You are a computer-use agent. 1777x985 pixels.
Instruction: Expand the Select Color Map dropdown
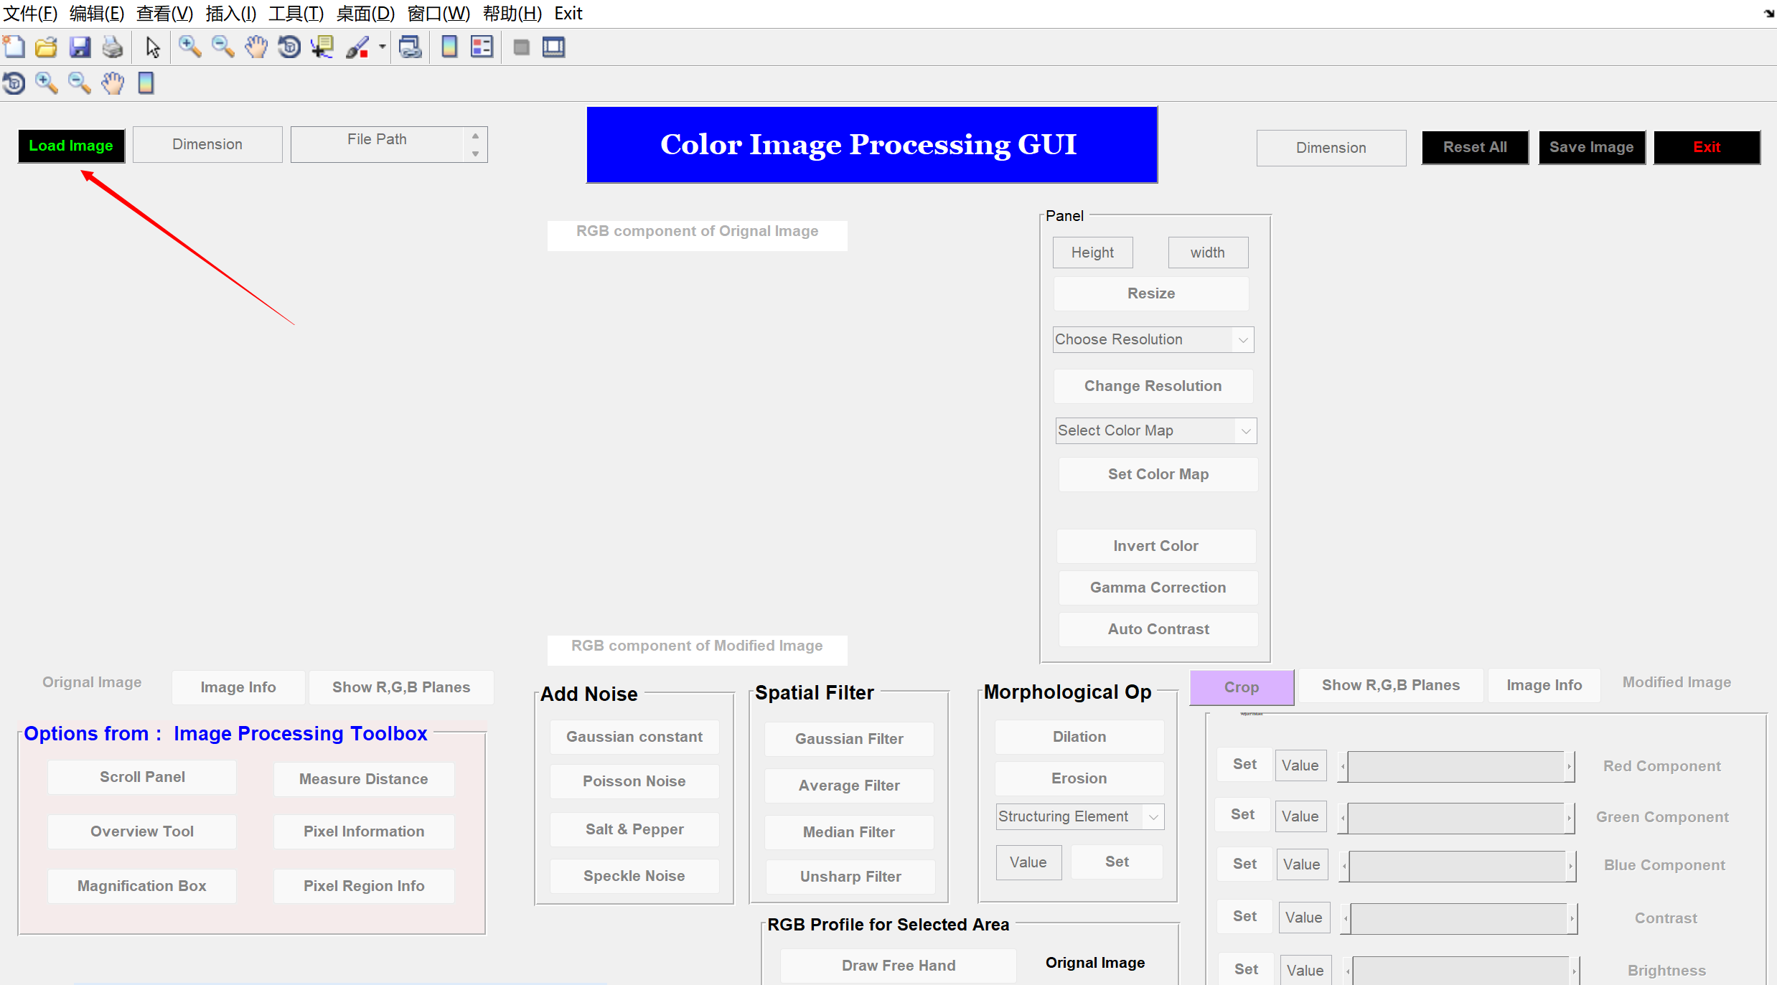(x=1155, y=430)
